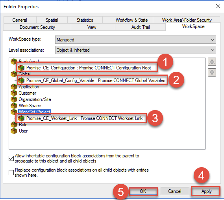Open Work Area\Folder Security tab
This screenshot has height=200, width=224.
[x=187, y=20]
